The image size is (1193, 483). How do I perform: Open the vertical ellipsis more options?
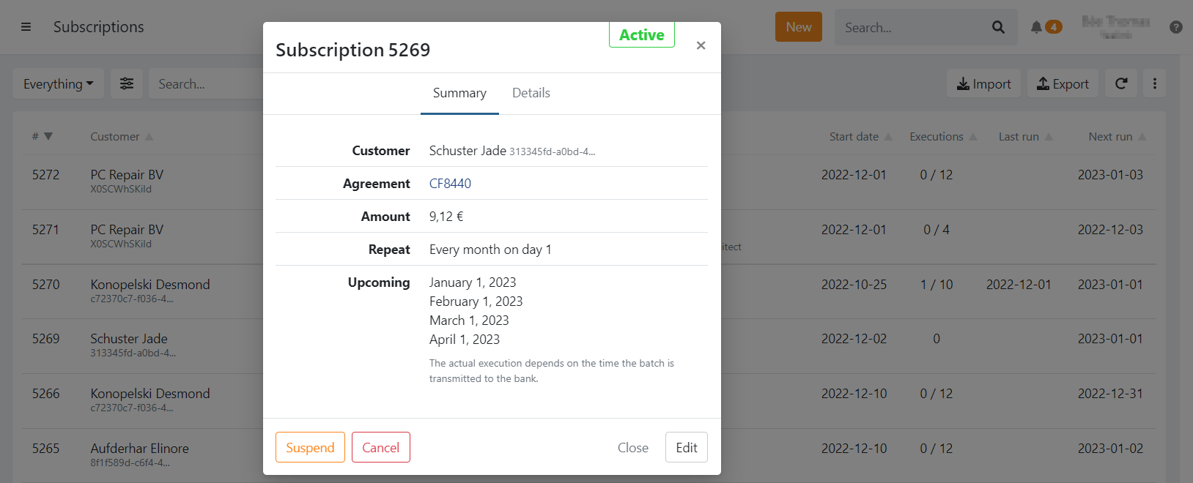tap(1154, 83)
